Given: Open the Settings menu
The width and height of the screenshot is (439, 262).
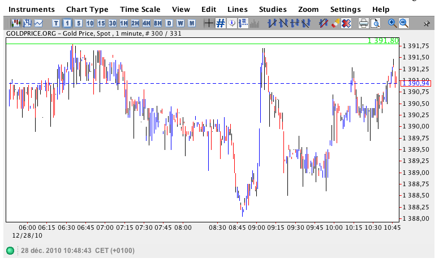Looking at the screenshot, I should [345, 10].
